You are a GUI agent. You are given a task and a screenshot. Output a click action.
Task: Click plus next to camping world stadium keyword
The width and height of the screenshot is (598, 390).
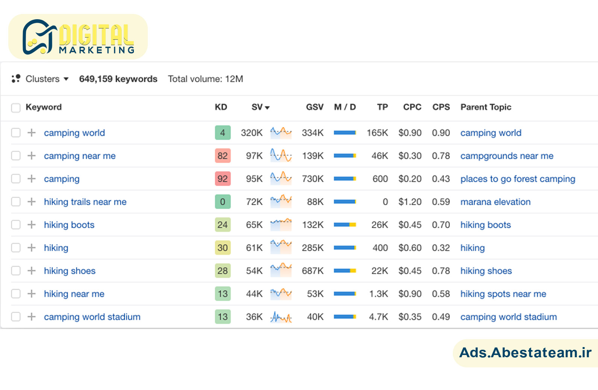point(32,317)
